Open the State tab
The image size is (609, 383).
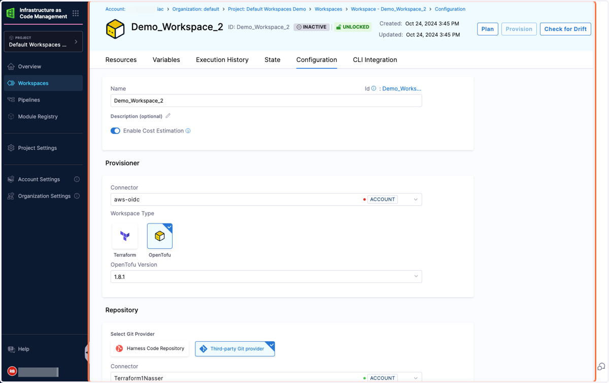[x=273, y=60]
